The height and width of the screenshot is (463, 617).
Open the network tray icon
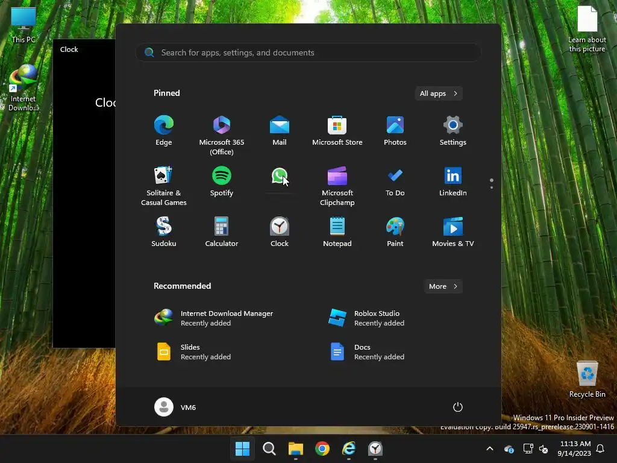click(x=528, y=449)
